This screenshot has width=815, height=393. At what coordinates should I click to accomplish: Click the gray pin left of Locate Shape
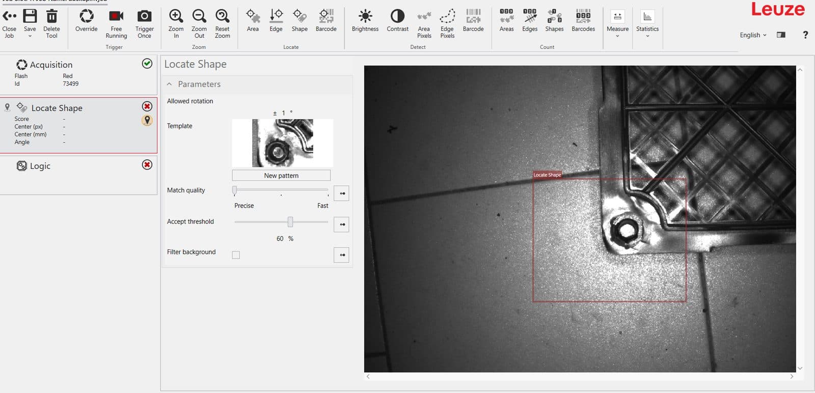(7, 107)
